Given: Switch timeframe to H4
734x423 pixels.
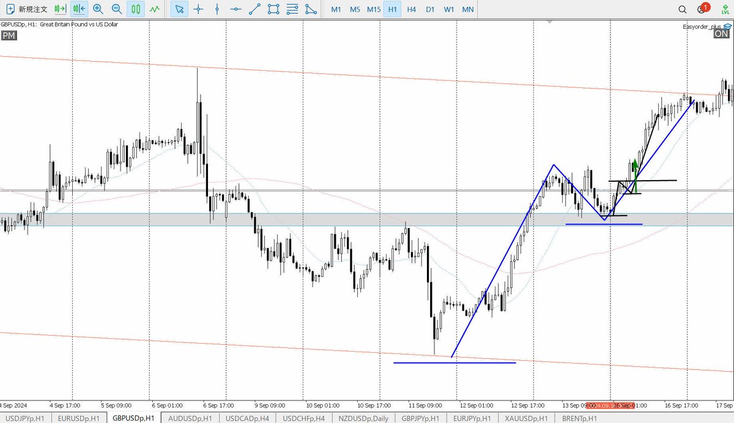Looking at the screenshot, I should (x=412, y=9).
